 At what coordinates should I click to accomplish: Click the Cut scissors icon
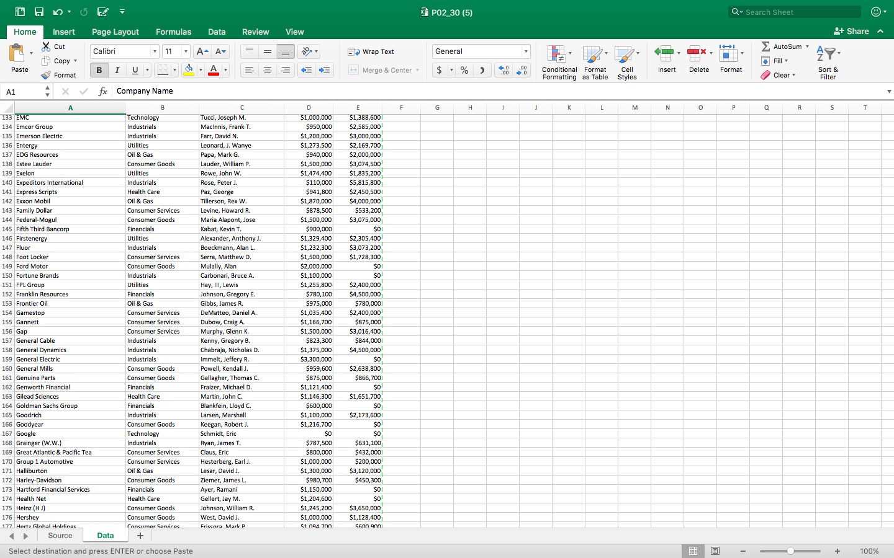coord(46,46)
